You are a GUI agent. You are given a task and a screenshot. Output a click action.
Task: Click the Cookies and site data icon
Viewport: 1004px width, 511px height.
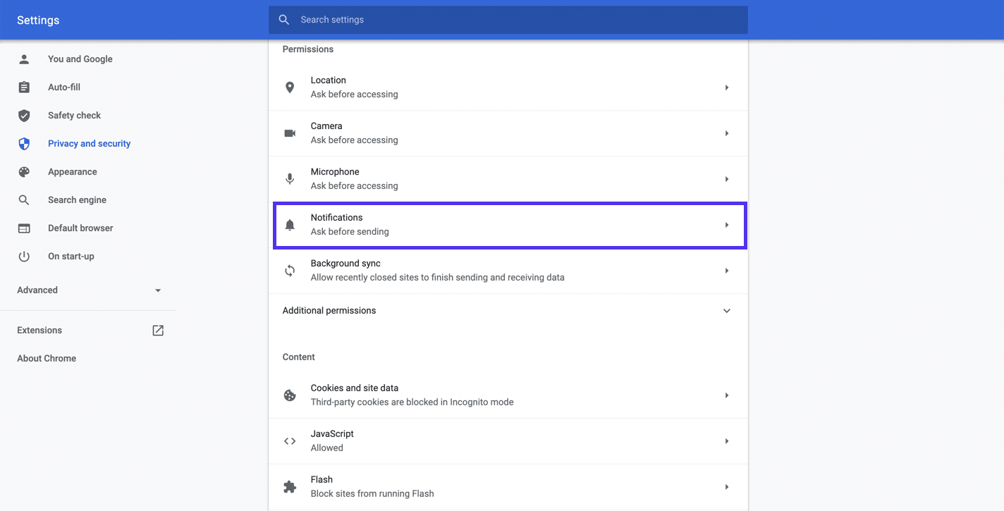(290, 395)
